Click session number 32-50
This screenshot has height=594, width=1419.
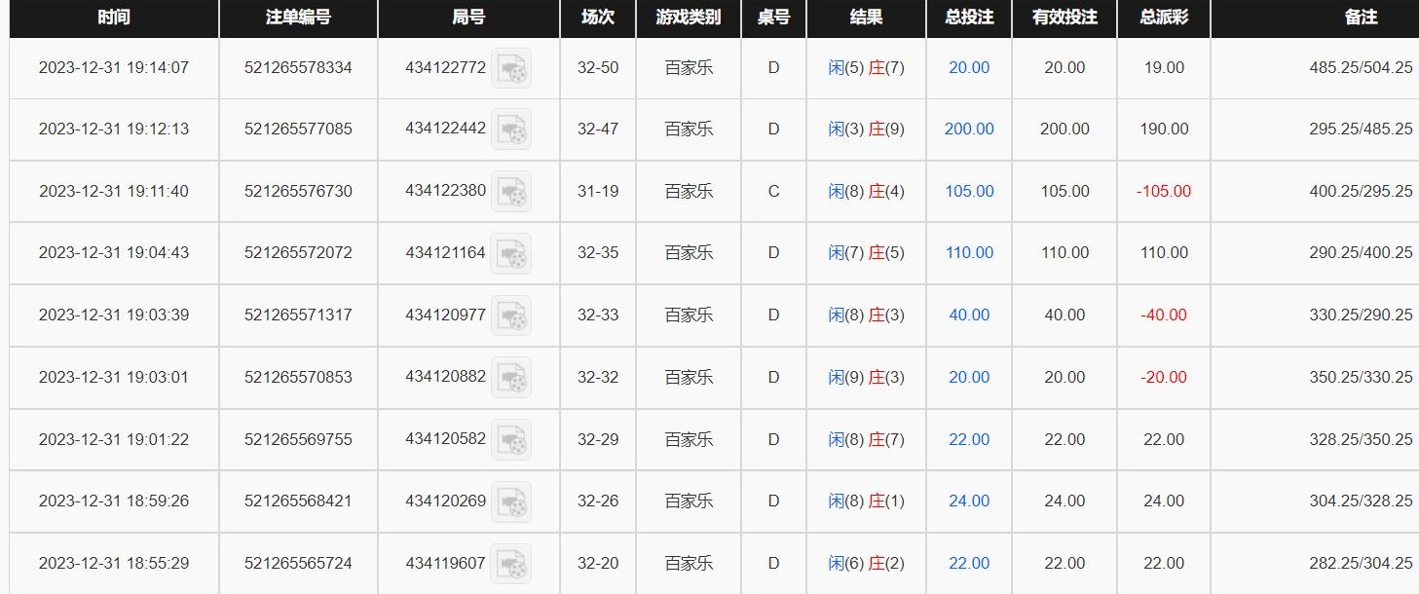[598, 67]
